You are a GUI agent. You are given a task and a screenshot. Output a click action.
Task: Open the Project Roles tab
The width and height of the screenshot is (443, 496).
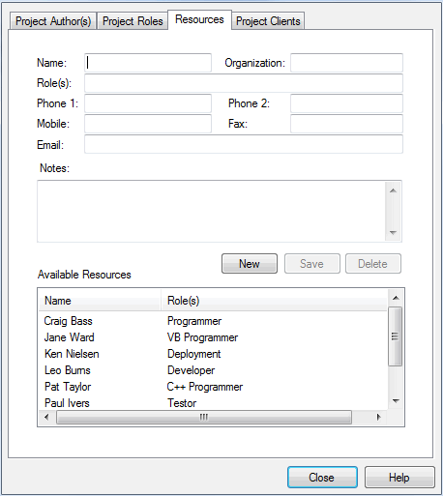click(x=133, y=21)
